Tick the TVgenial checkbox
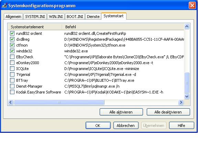The height and width of the screenshot is (149, 198). pos(12,74)
